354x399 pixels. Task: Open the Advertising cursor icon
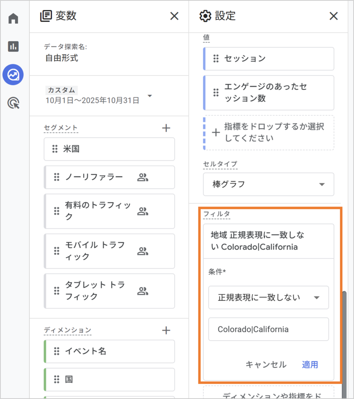[x=13, y=103]
